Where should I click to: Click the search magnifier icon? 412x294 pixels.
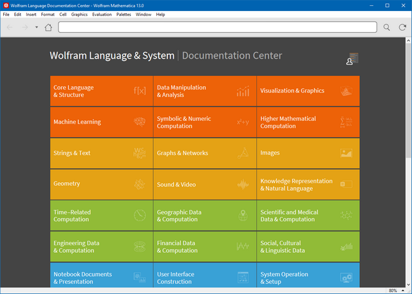386,28
